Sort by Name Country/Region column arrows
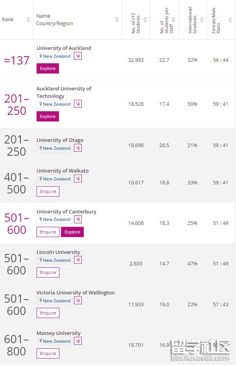Viewport: 236px width, 366px height. click(x=117, y=20)
